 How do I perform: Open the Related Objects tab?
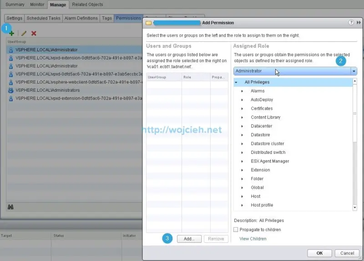(87, 5)
